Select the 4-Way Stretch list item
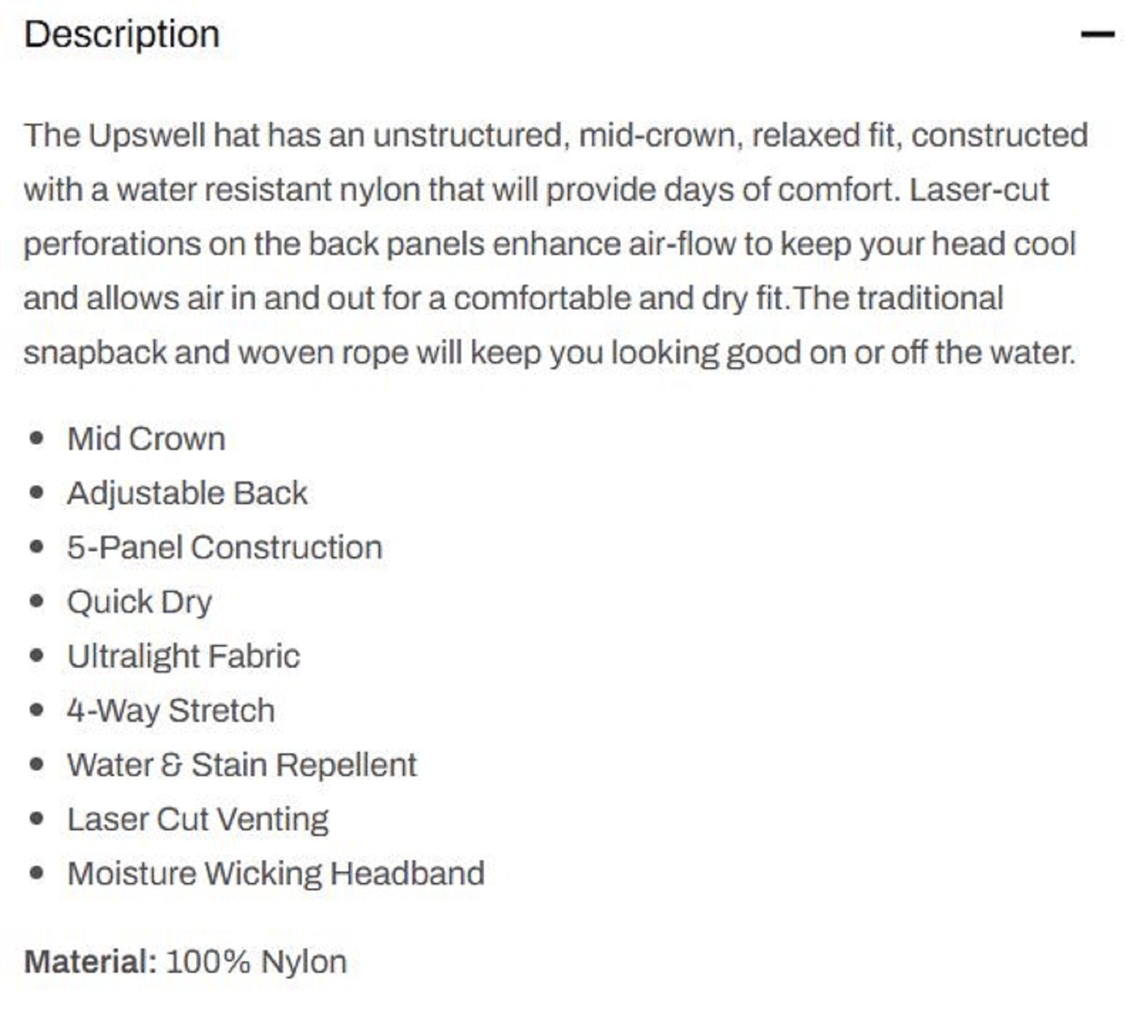The width and height of the screenshot is (1130, 1014). point(171,710)
